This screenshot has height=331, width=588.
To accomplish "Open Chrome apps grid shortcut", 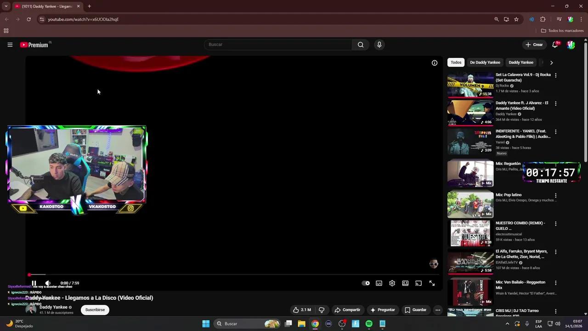I will (x=6, y=31).
